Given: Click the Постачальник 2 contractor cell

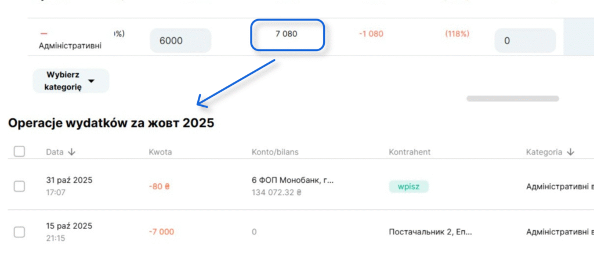Looking at the screenshot, I should coord(430,232).
